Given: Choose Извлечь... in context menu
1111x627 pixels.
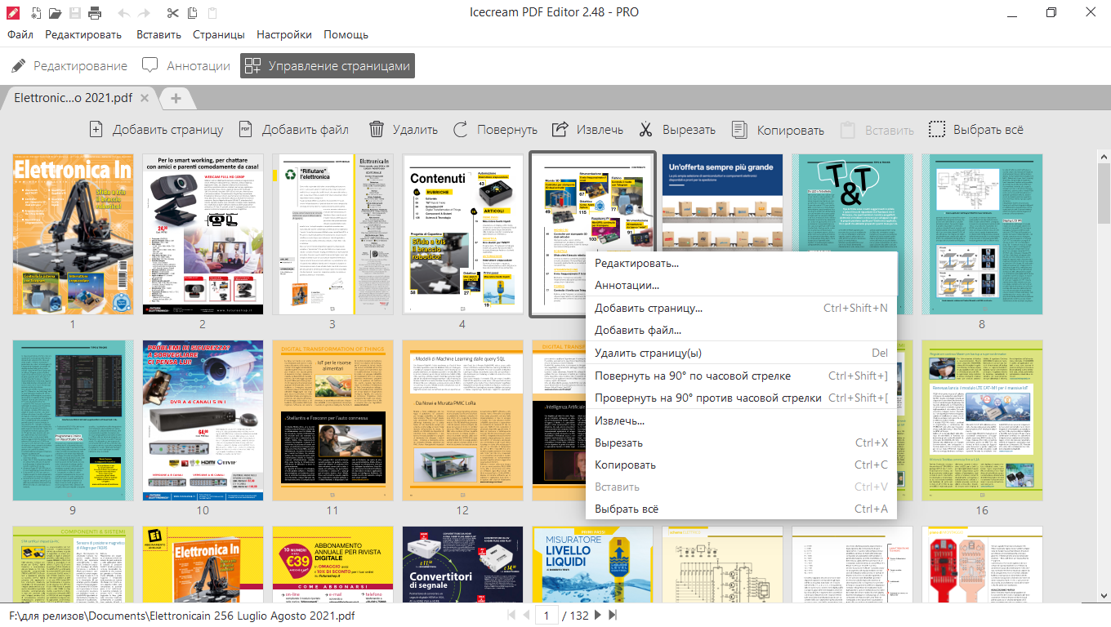Looking at the screenshot, I should [x=741, y=420].
